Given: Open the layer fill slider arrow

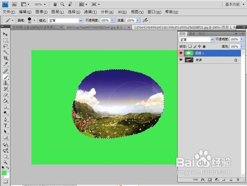Looking at the screenshot, I should [242, 46].
